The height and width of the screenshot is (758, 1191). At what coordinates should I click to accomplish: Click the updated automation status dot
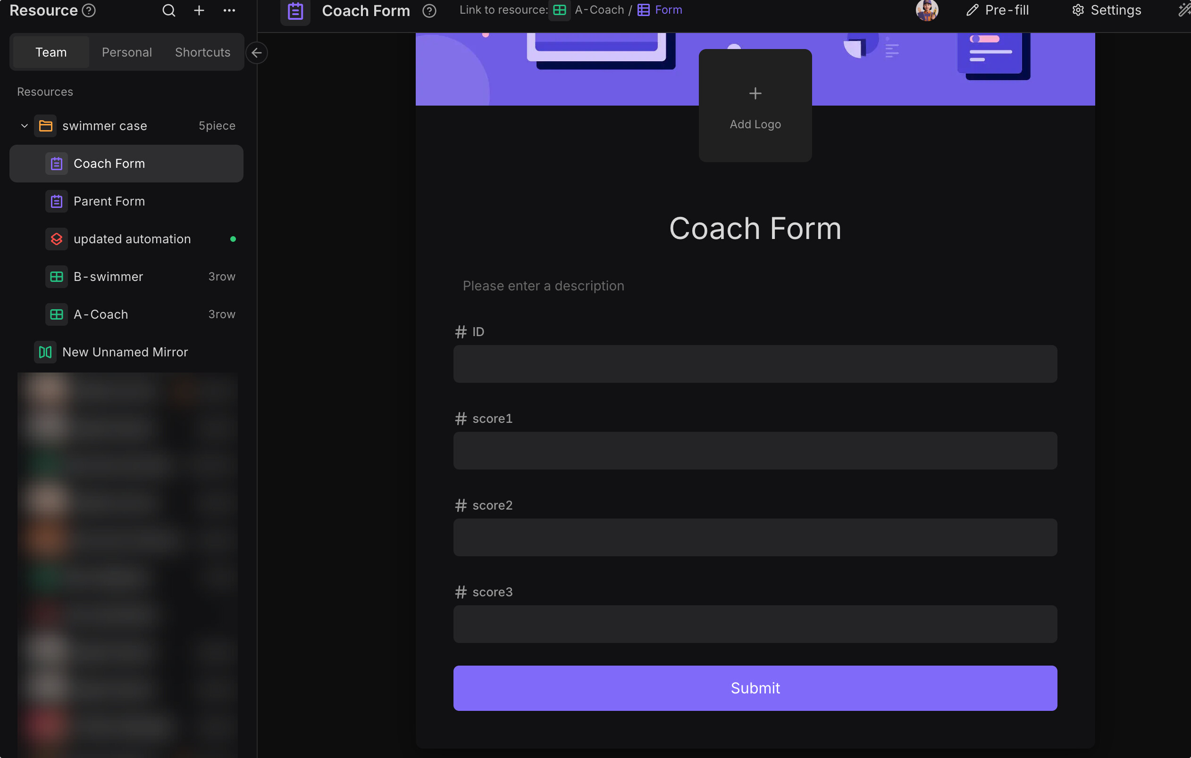click(233, 239)
